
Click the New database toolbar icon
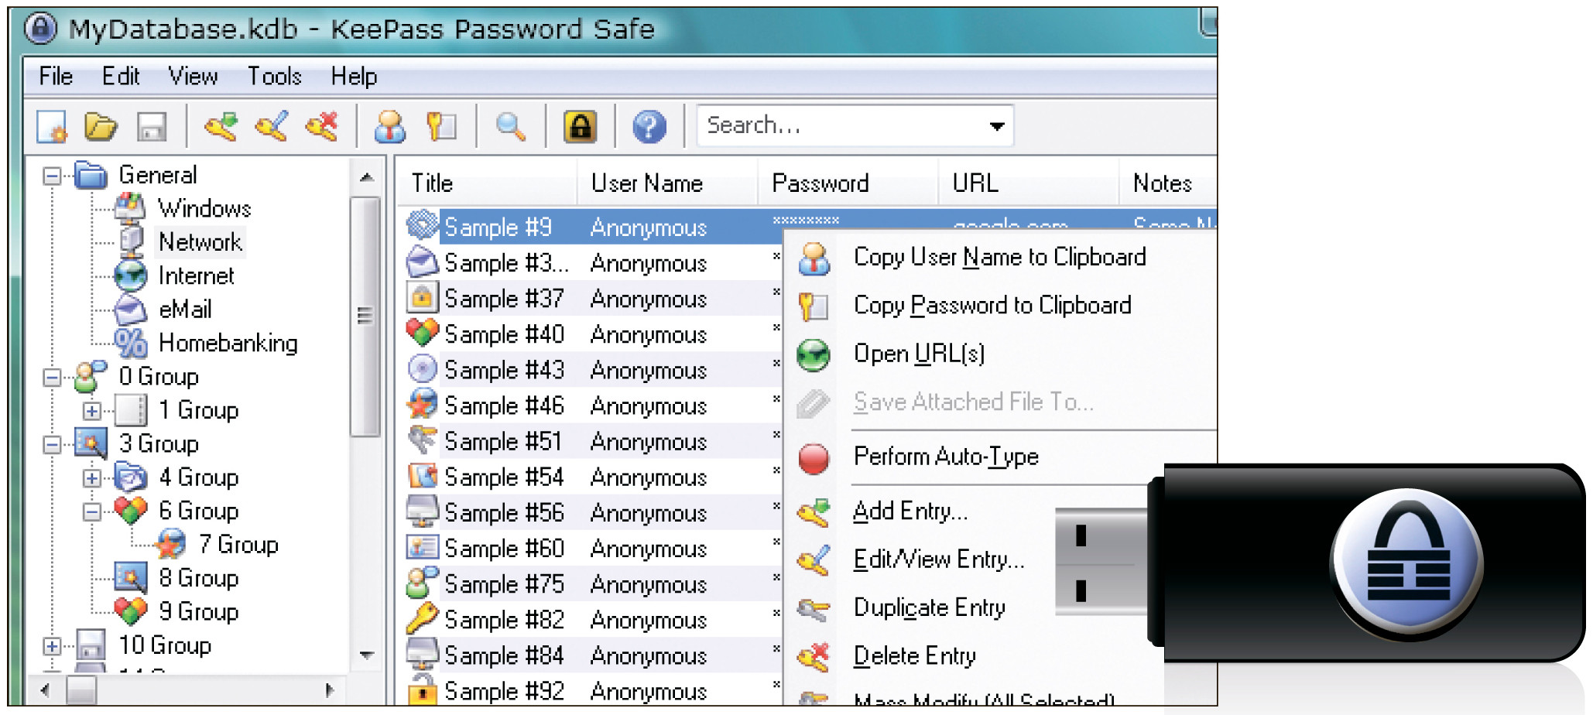pos(52,125)
